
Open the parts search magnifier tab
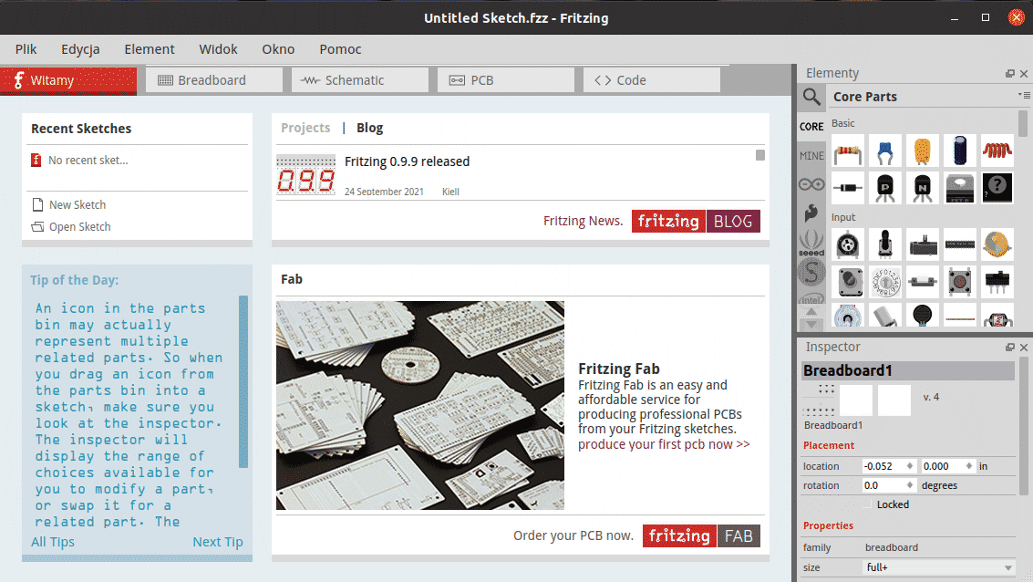(x=811, y=97)
